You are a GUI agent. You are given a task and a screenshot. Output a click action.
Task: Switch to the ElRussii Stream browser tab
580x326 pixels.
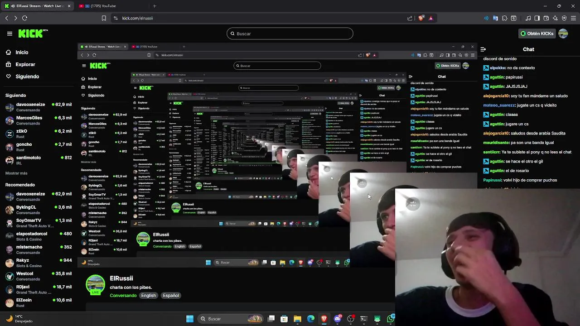[x=38, y=6]
